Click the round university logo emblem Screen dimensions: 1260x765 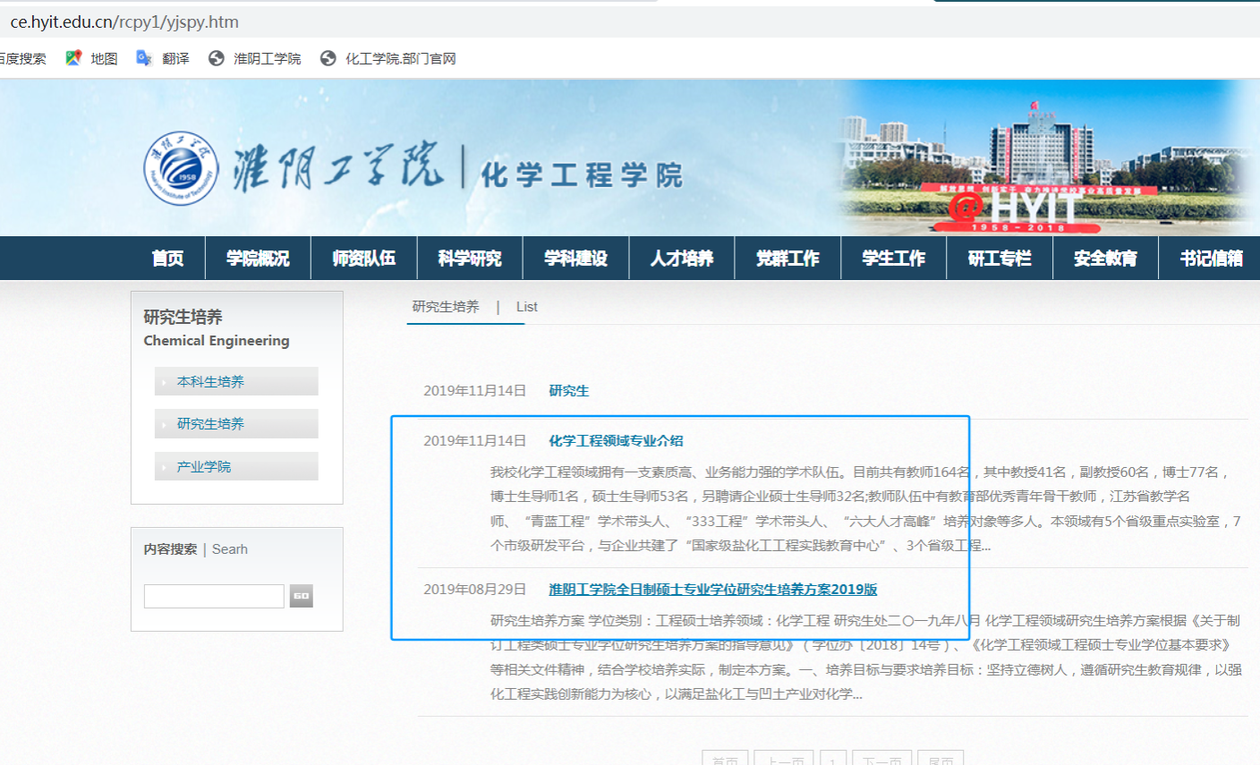tap(181, 168)
